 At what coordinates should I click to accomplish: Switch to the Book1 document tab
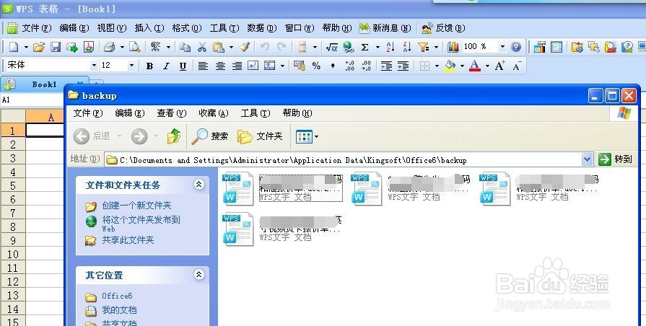45,84
